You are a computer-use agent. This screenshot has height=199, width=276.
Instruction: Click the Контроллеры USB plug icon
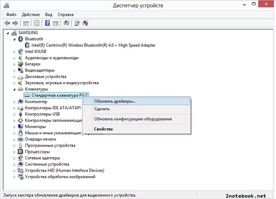(21, 114)
